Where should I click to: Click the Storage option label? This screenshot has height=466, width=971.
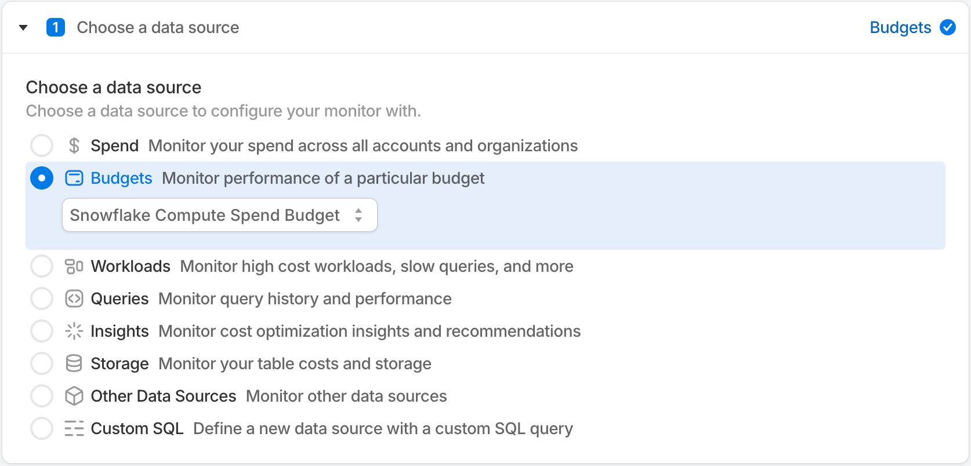(x=119, y=363)
